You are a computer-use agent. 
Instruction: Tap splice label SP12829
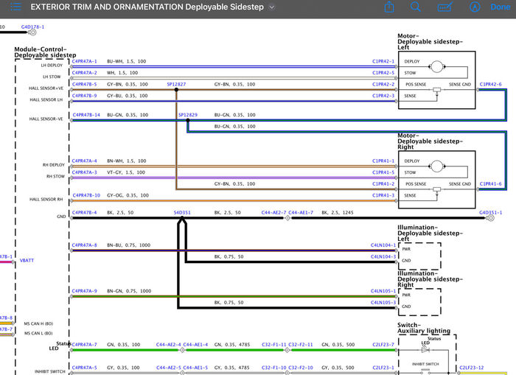coord(188,115)
